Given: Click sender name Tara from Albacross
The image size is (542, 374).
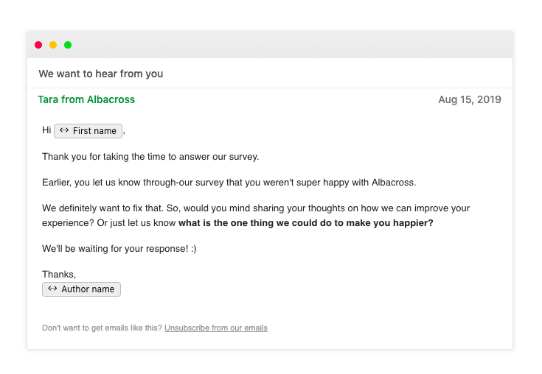Looking at the screenshot, I should (86, 99).
